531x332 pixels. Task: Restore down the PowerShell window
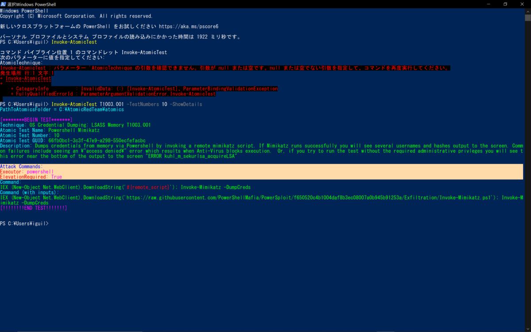[505, 4]
